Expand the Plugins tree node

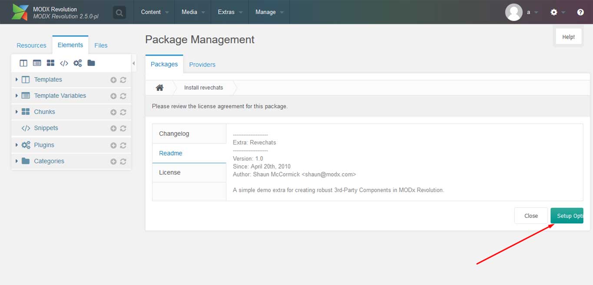[17, 145]
